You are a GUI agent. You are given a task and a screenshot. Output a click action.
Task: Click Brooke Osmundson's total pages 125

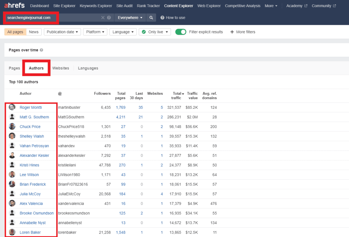[122, 213]
